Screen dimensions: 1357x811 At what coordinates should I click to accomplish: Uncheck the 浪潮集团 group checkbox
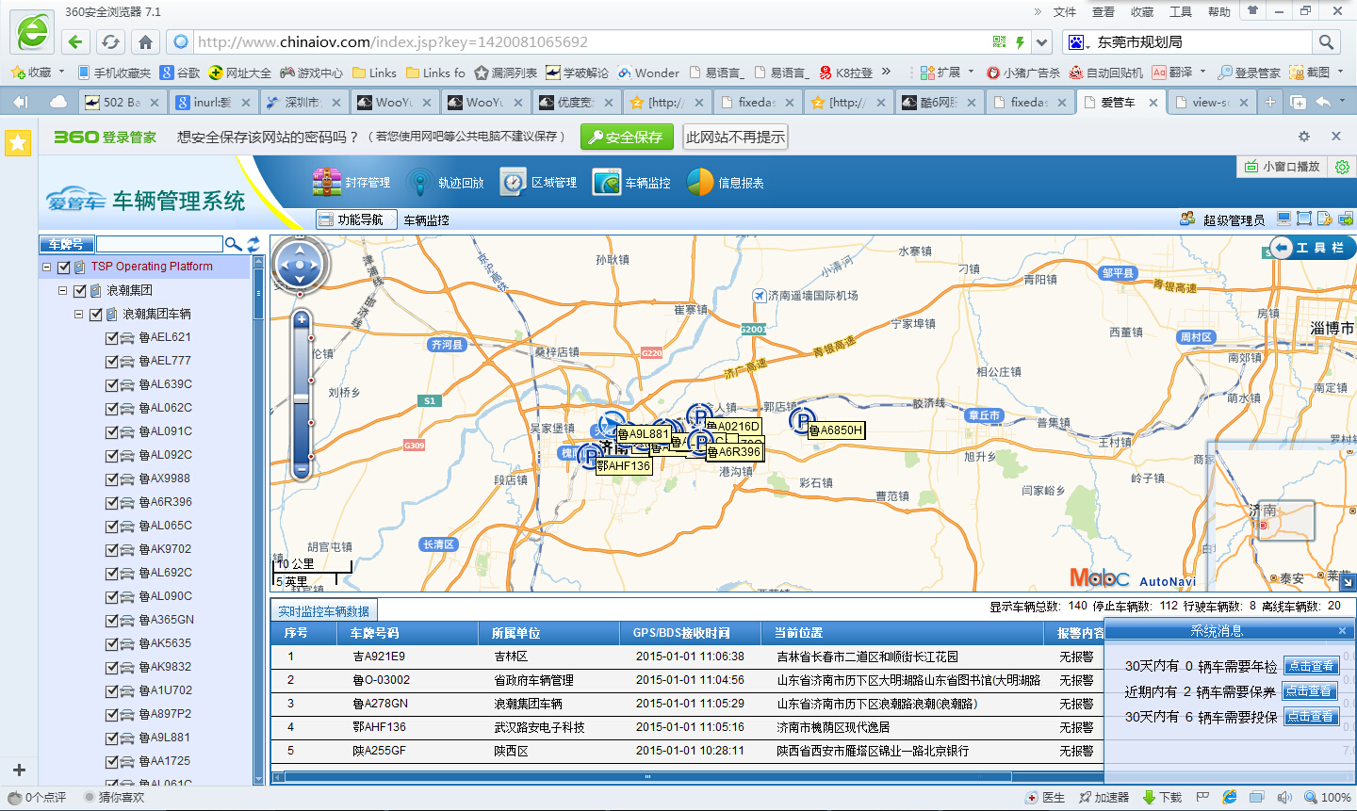[80, 290]
